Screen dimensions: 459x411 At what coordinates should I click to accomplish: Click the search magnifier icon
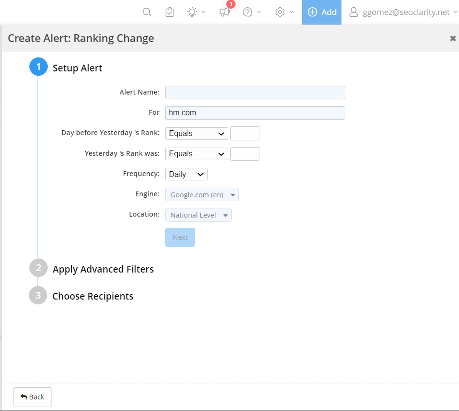click(147, 12)
